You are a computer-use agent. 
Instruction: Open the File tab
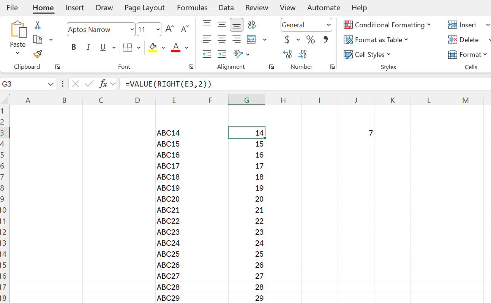click(x=12, y=8)
